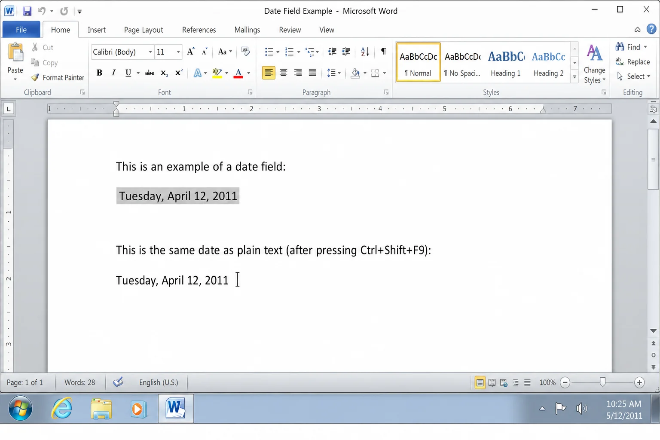Increase paragraph indent
This screenshot has width=660, height=440.
point(346,52)
